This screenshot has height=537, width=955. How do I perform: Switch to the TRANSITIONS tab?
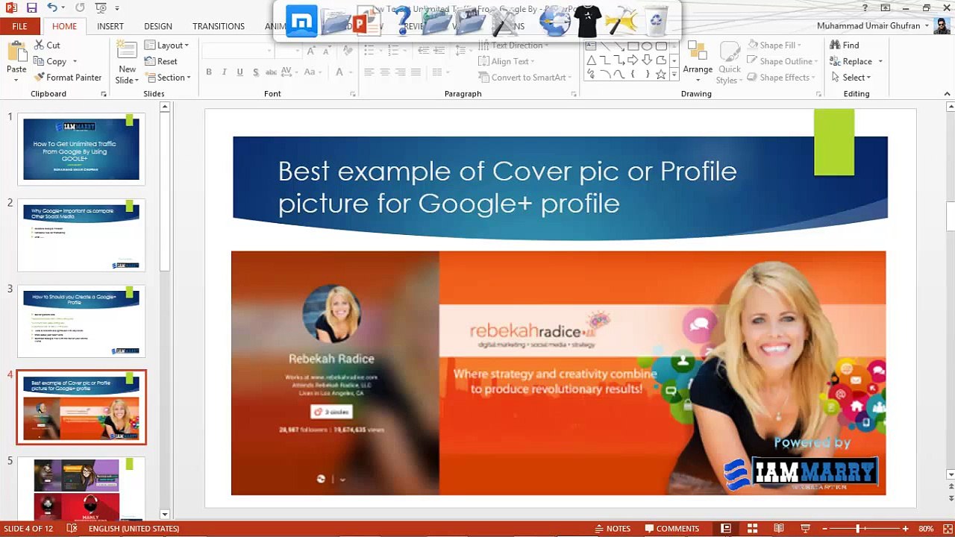[x=218, y=26]
